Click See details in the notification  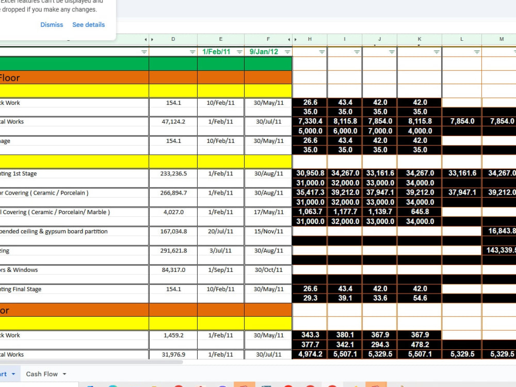pos(89,25)
